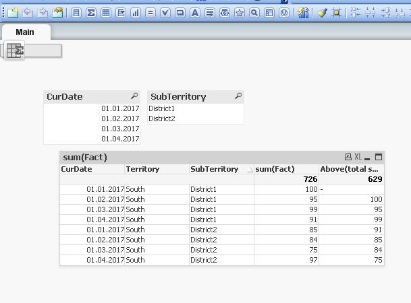Select 01.03.2017 in CurDate list box
411x303 pixels.
pos(92,129)
